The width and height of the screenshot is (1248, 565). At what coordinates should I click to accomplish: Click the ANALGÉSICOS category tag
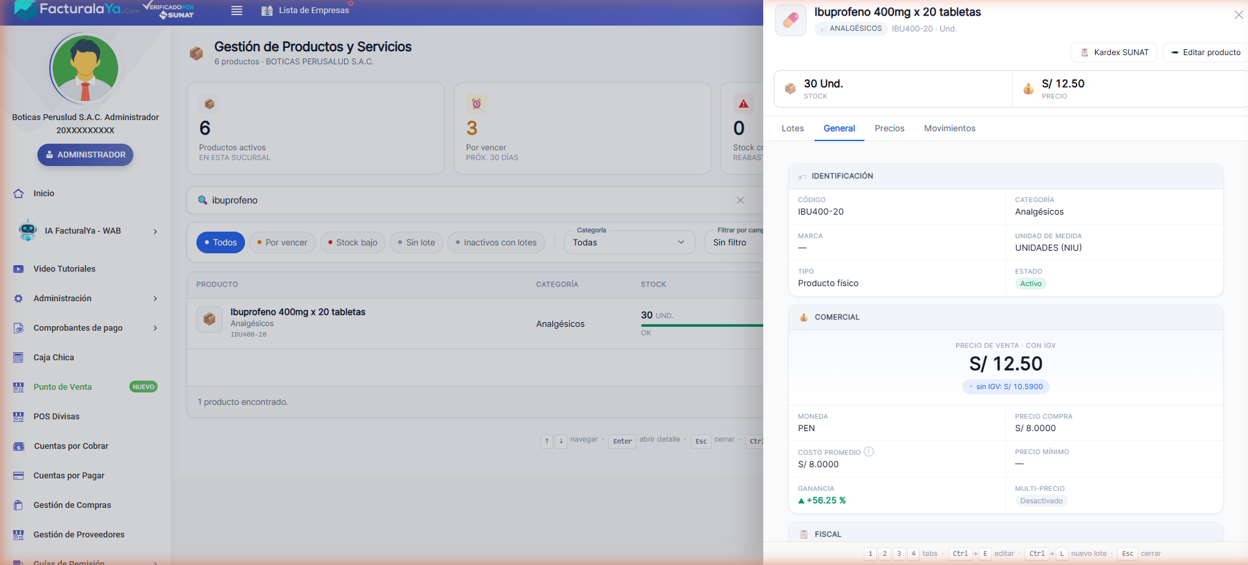(x=851, y=29)
